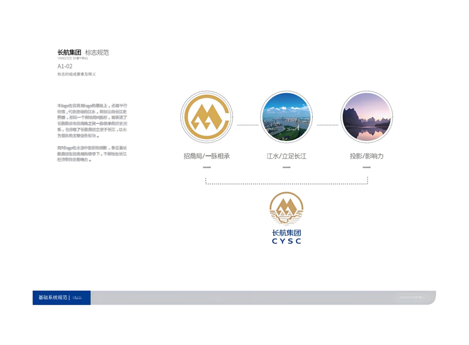The height and width of the screenshot is (345, 469).
Task: Click the subtitle 标志的组成要素及释义
Action: tap(76, 74)
